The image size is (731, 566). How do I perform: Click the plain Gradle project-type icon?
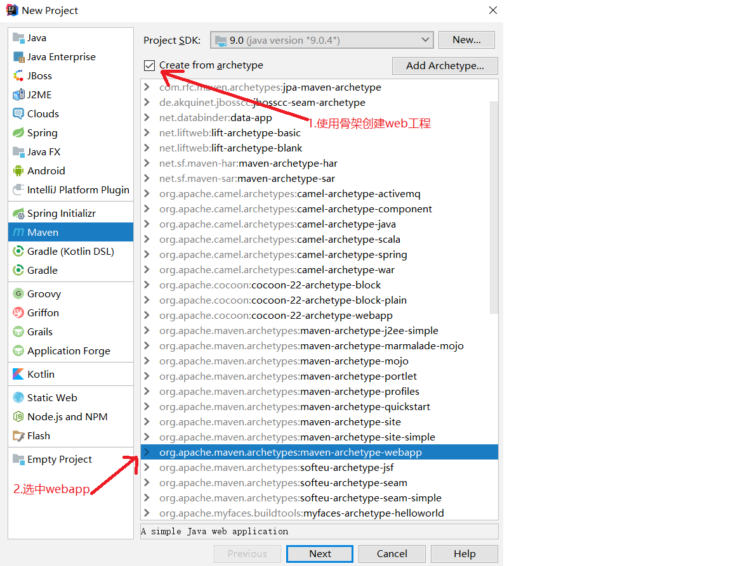(x=18, y=270)
